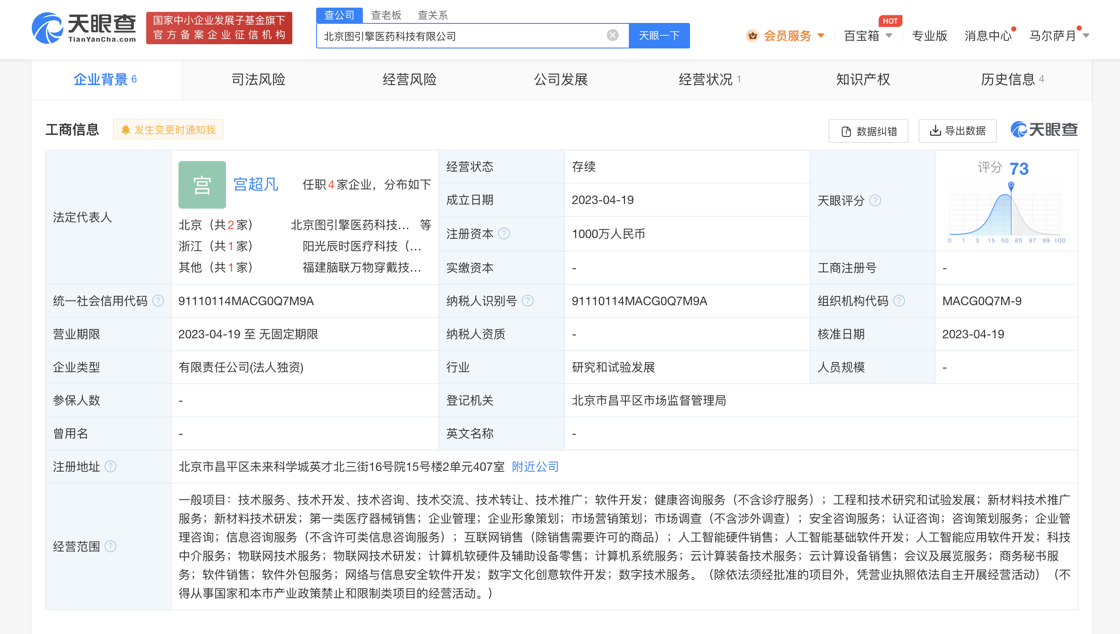Switch to the 企业背景 tab
This screenshot has height=634, width=1120.
[106, 79]
